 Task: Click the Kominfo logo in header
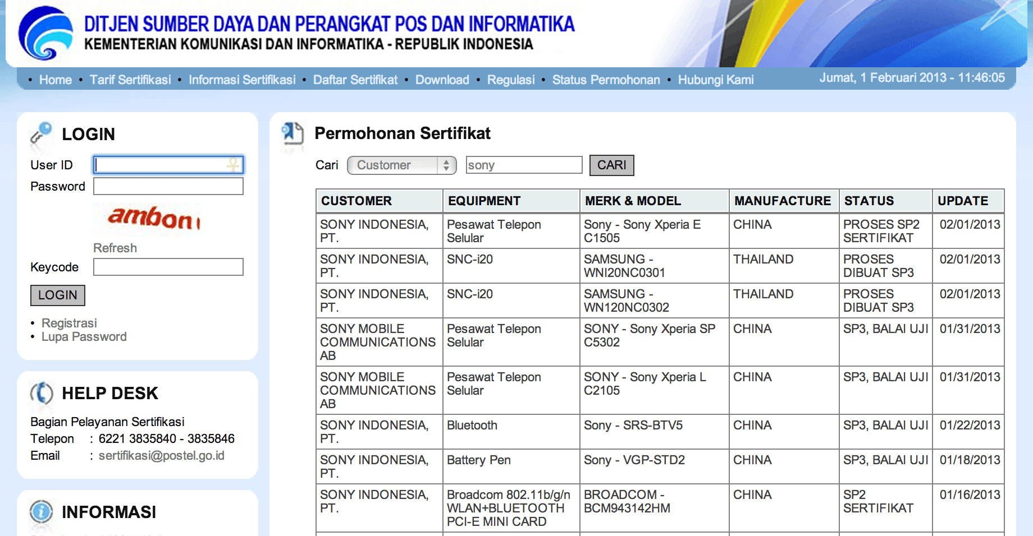[x=46, y=33]
